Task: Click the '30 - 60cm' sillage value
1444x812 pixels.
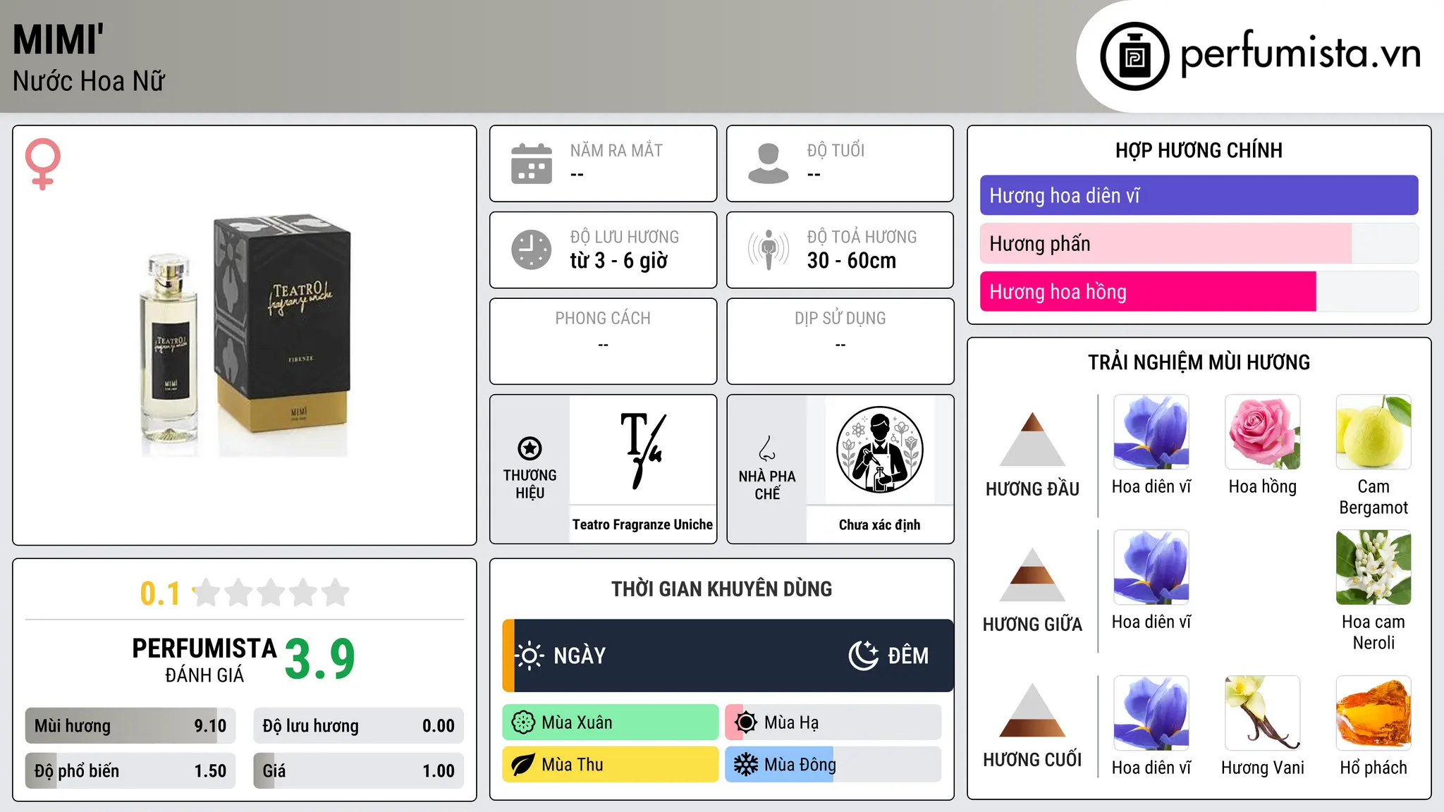Action: pyautogui.click(x=852, y=261)
